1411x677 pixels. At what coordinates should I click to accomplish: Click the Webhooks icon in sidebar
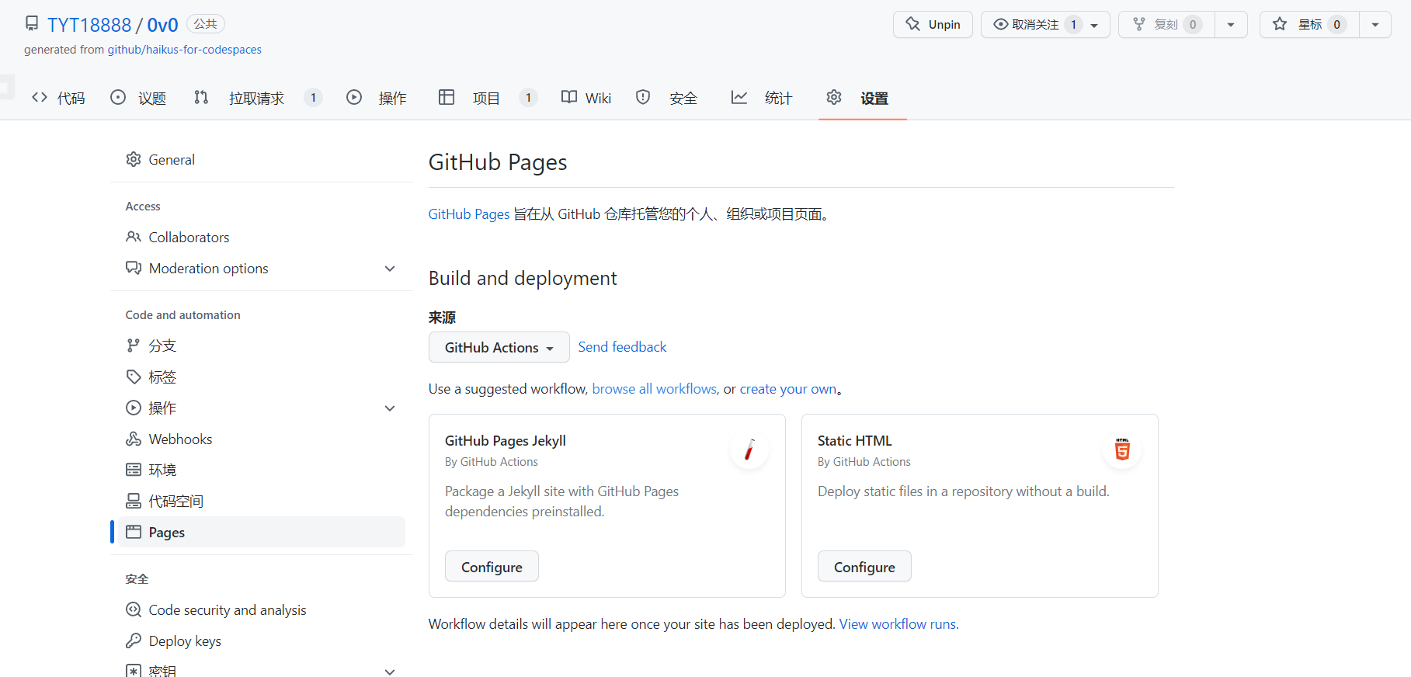(134, 439)
